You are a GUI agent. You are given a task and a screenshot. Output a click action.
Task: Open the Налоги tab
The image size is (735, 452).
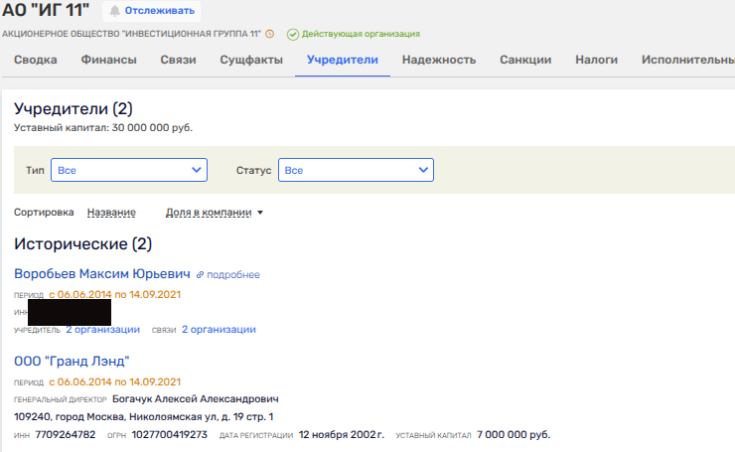click(596, 60)
